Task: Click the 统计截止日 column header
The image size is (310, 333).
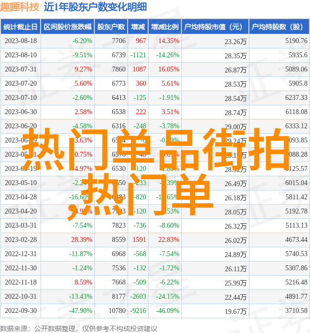Action: [x=21, y=27]
